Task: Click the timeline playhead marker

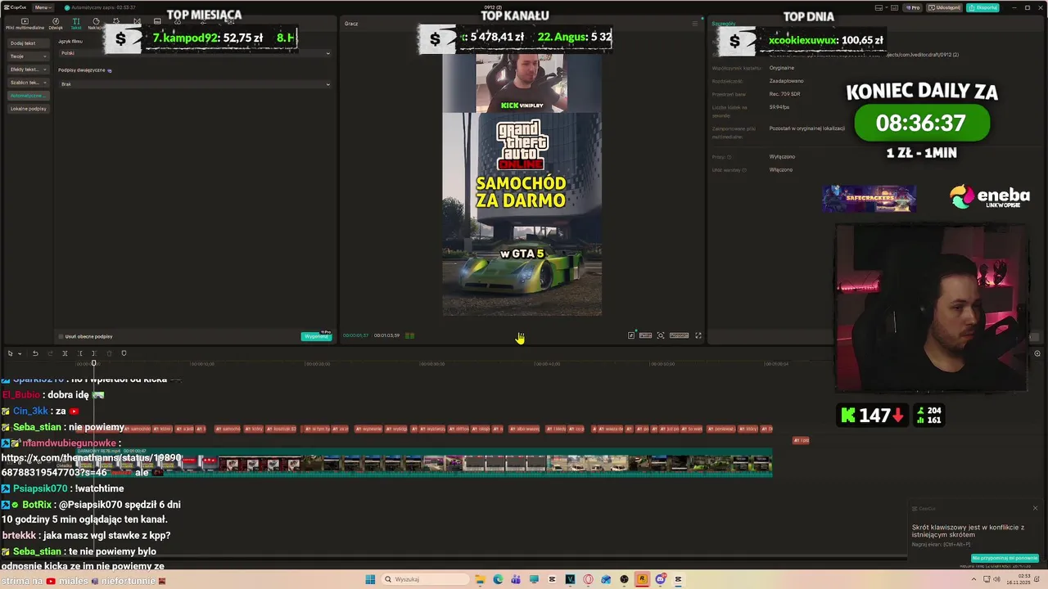Action: tap(93, 363)
